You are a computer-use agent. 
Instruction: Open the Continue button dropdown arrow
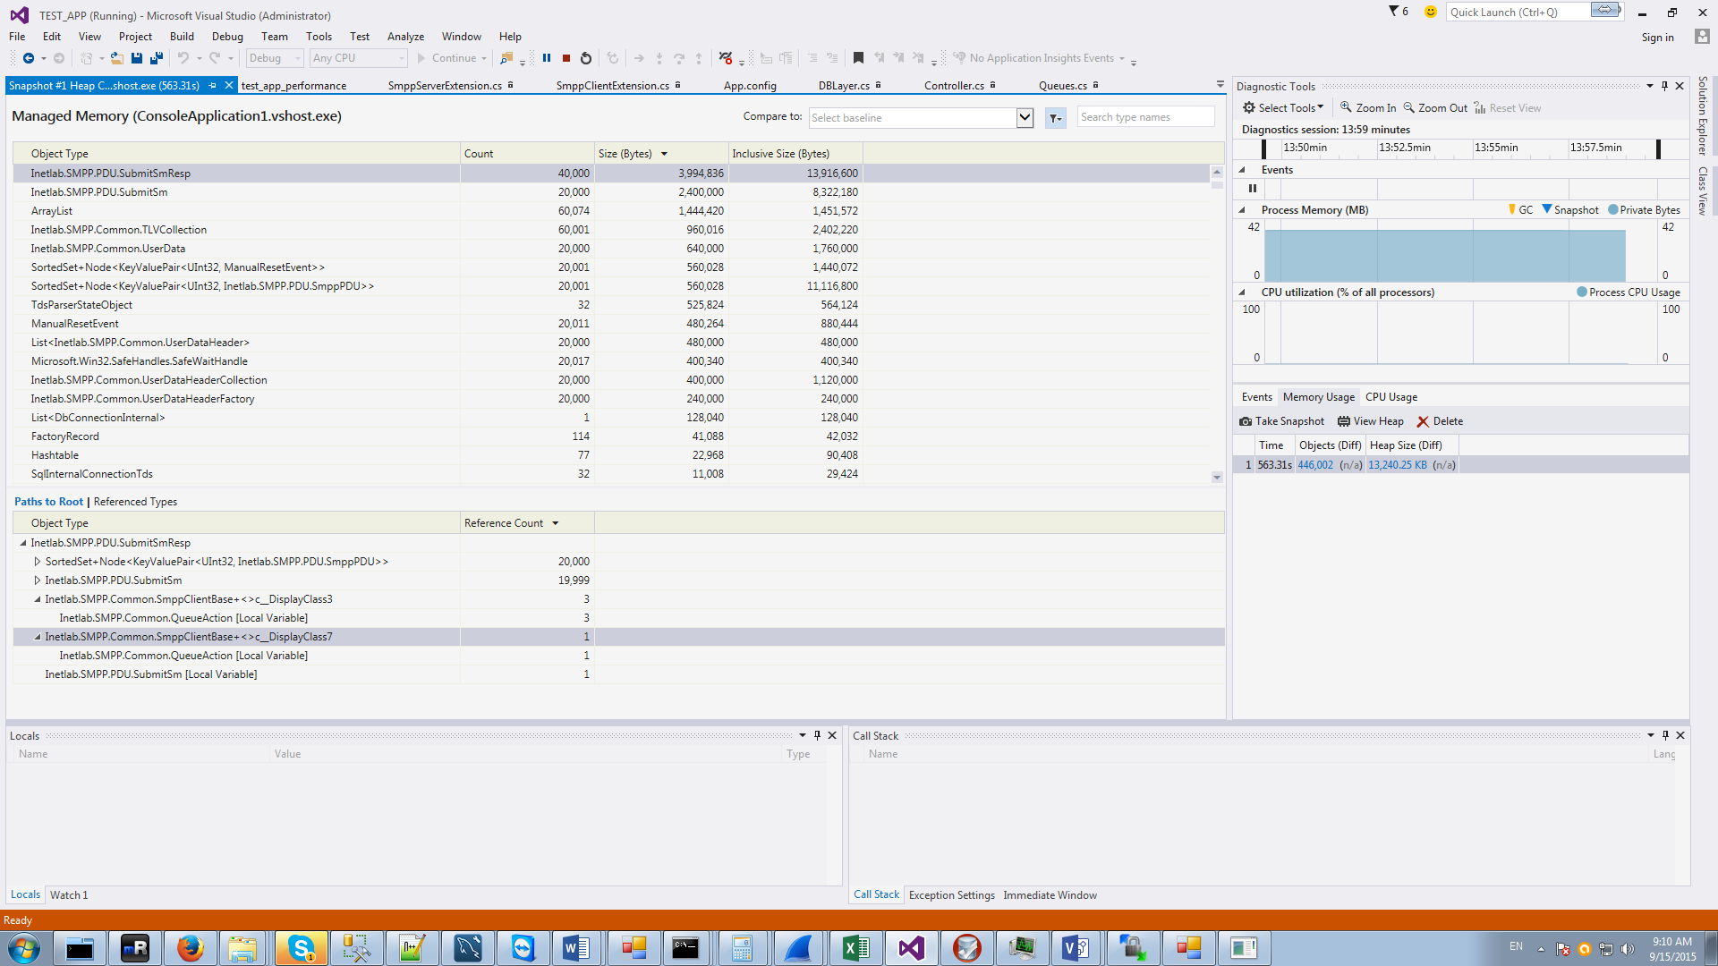point(484,59)
